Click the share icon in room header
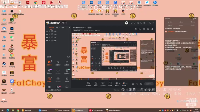The height and width of the screenshot is (112, 200). point(152,29)
